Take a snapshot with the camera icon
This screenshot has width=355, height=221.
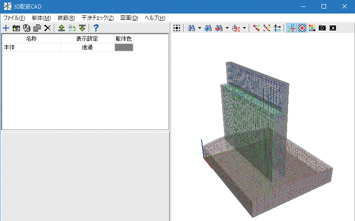[x=322, y=28]
